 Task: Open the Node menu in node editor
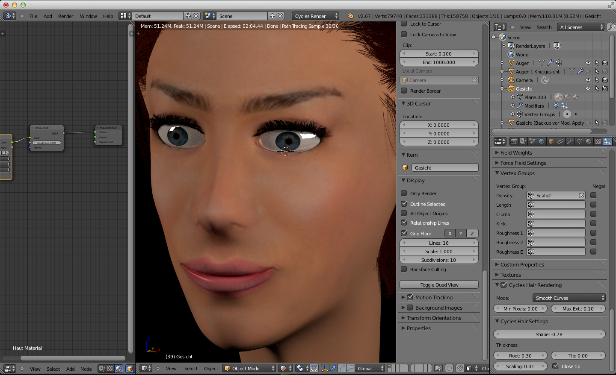point(86,369)
